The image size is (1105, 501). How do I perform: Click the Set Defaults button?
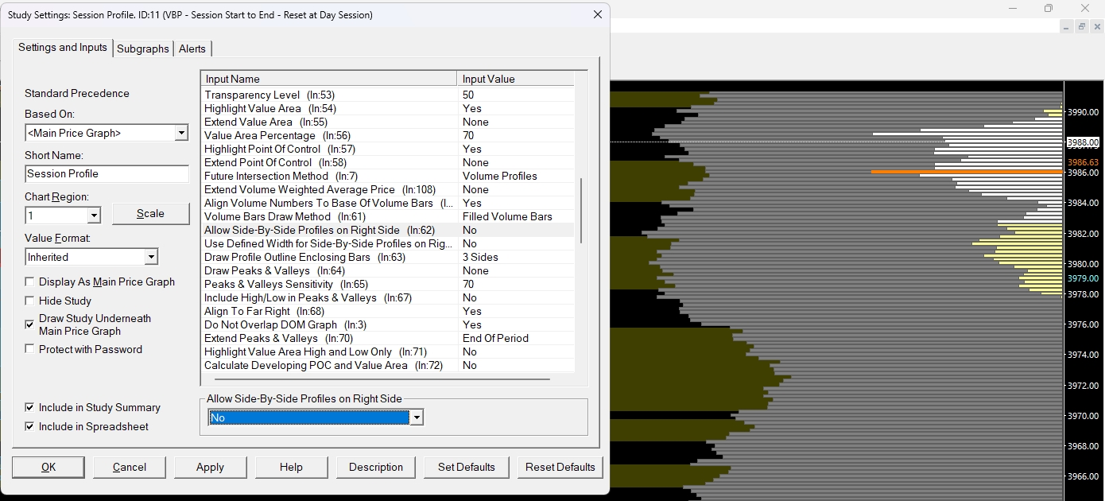click(467, 467)
